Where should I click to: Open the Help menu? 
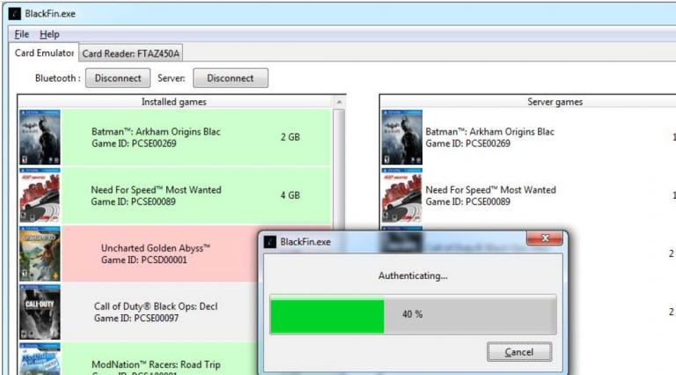(49, 34)
